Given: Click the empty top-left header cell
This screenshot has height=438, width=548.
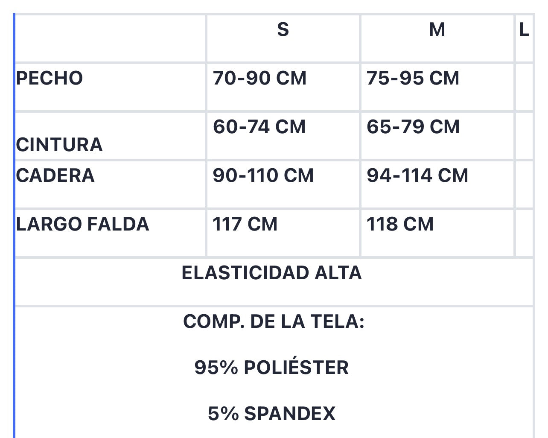Looking at the screenshot, I should (x=110, y=38).
